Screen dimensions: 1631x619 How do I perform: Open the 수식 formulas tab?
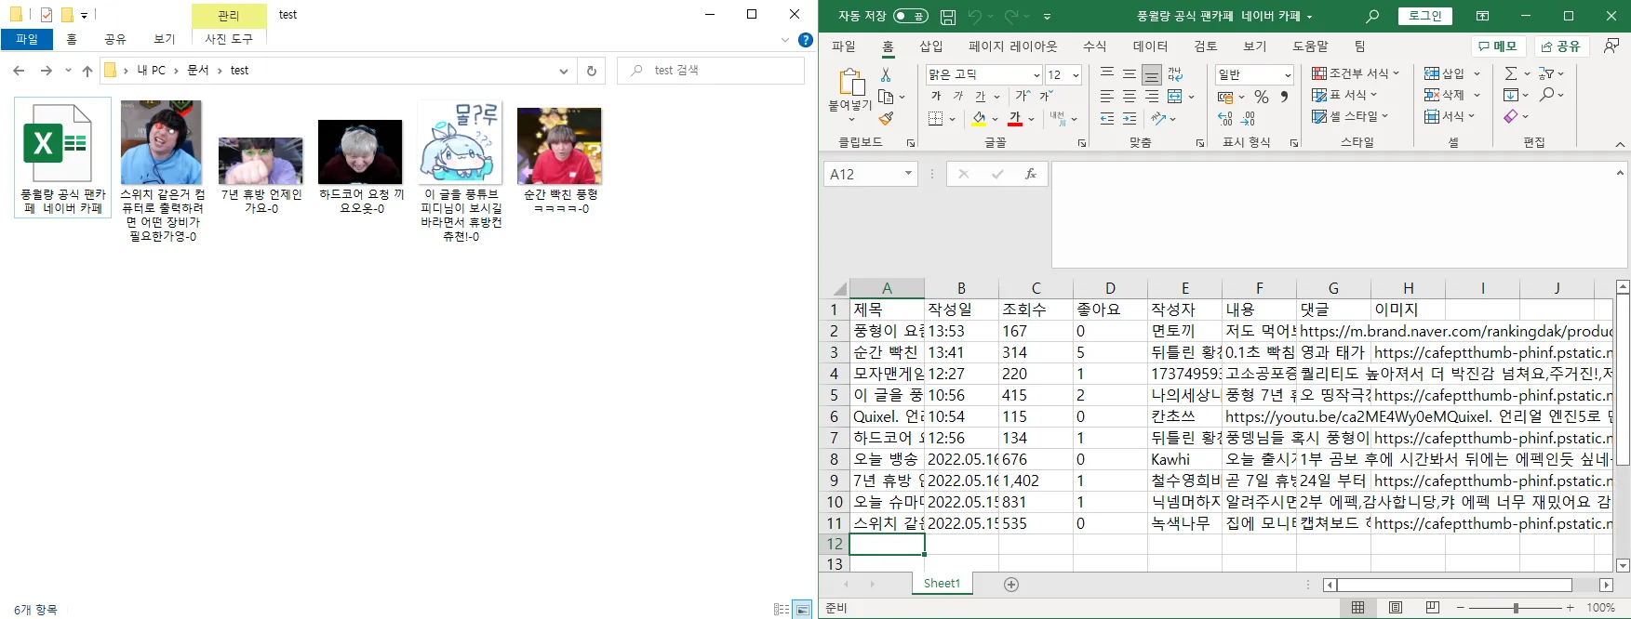[x=1094, y=46]
